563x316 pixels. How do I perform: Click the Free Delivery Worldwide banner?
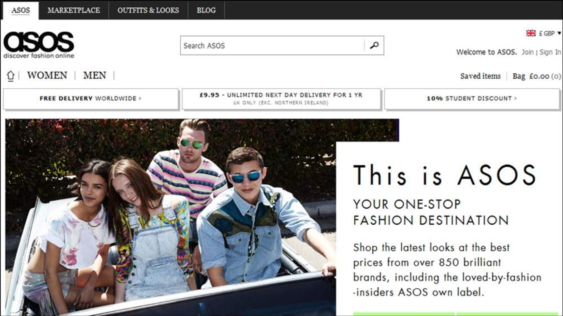(x=90, y=98)
